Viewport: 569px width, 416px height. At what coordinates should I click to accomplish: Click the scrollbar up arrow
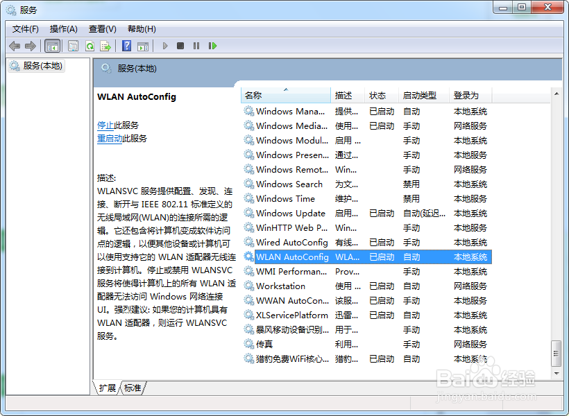(x=557, y=94)
